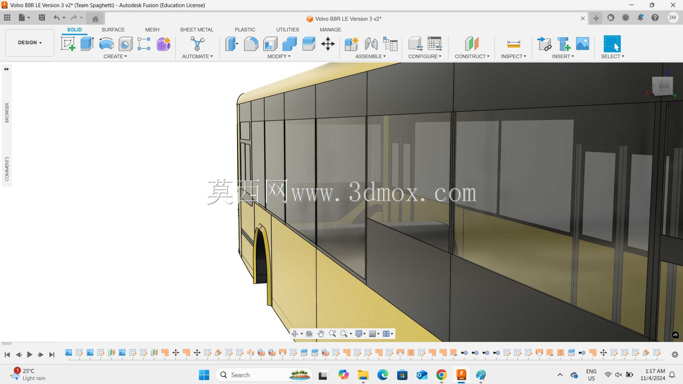This screenshot has width=683, height=384.
Task: Expand the CONSTRUCT menu
Action: coord(472,56)
